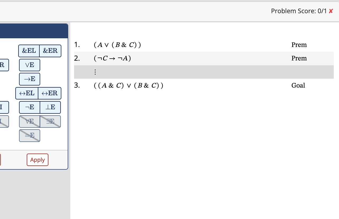Choose the ∨E disjunction elimination rule
The height and width of the screenshot is (219, 339).
tap(29, 65)
